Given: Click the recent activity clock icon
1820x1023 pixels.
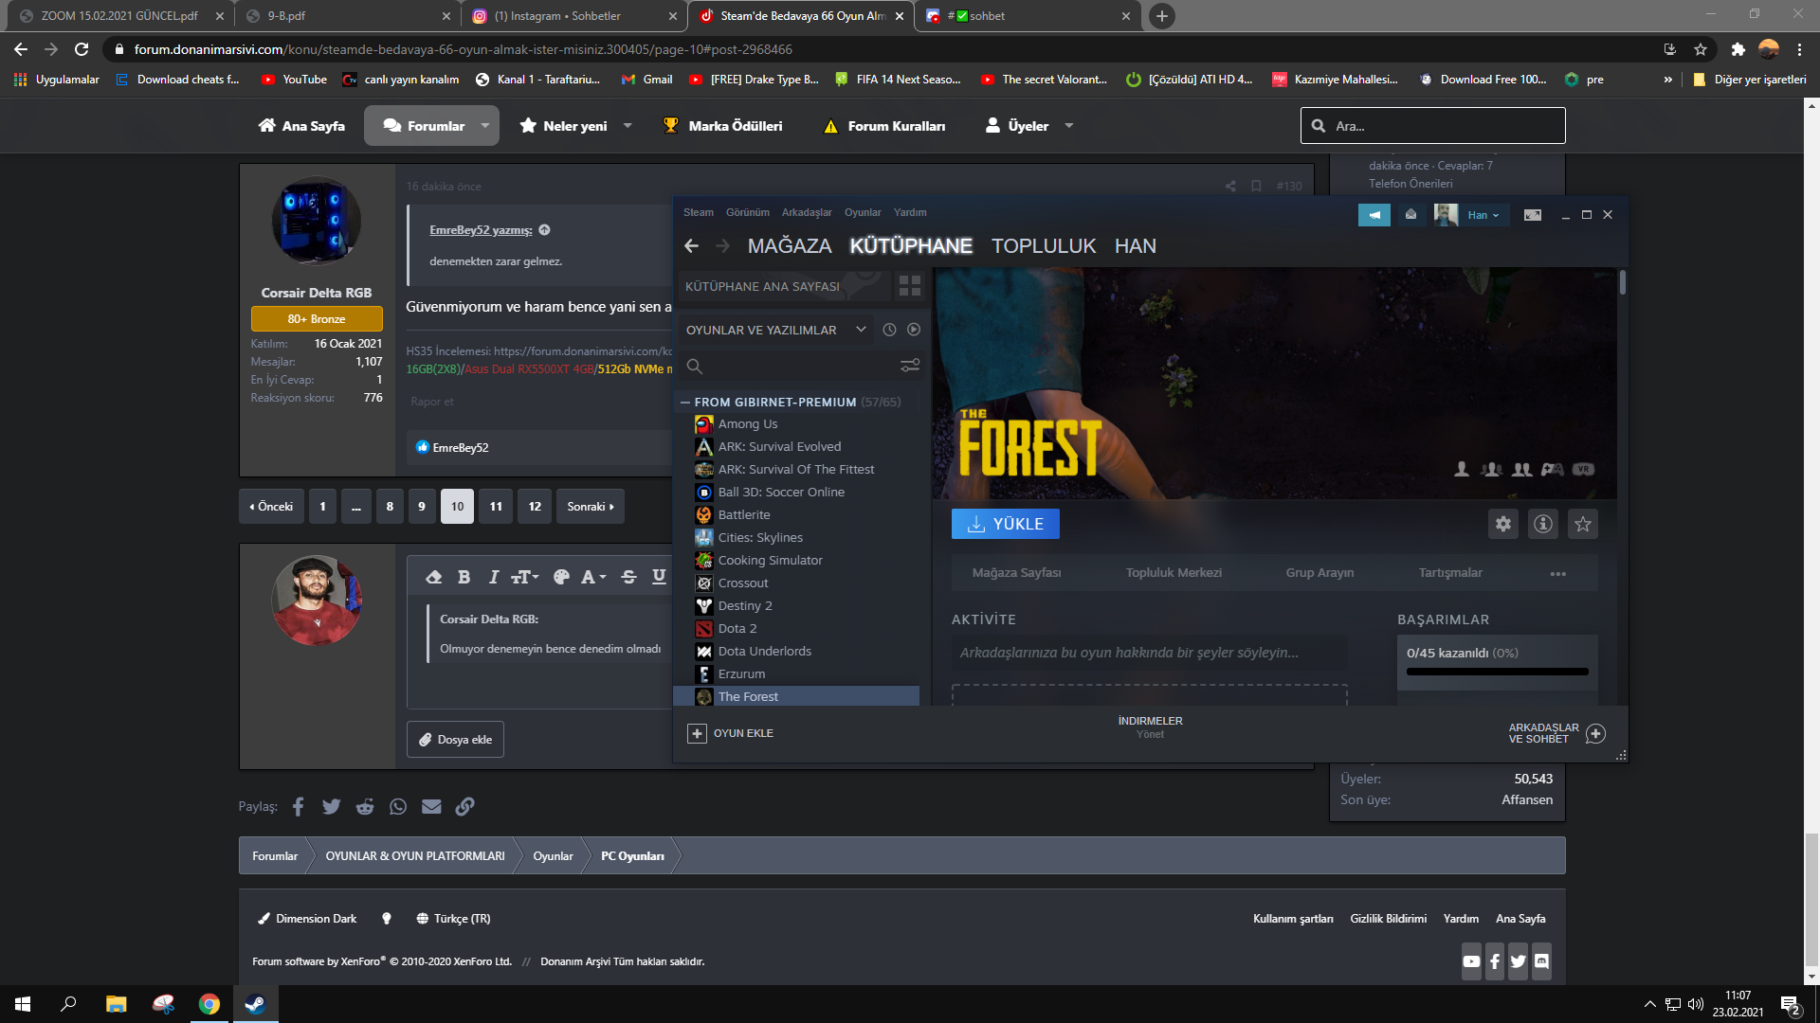Looking at the screenshot, I should [889, 330].
